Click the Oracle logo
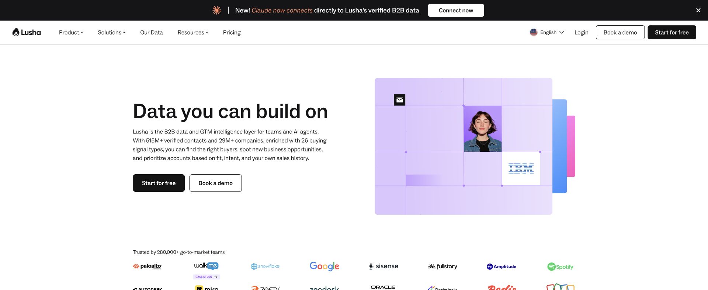 [x=383, y=287]
